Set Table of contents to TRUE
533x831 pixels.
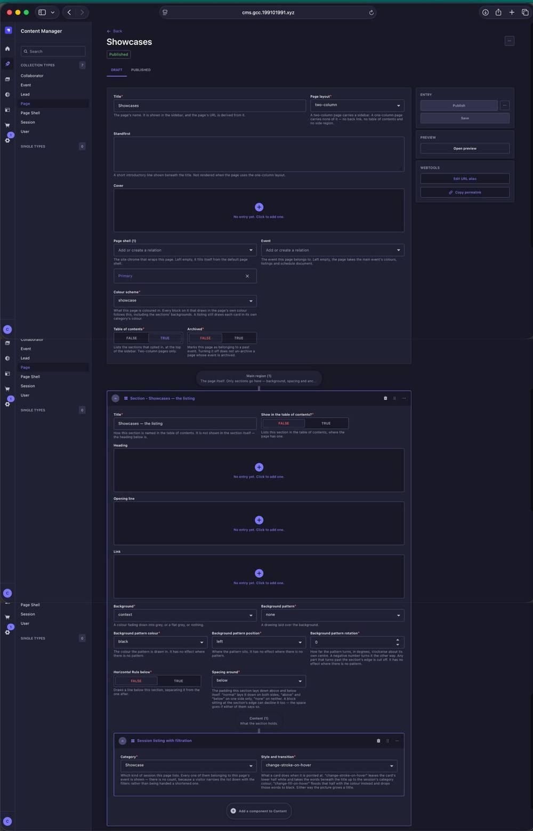[165, 338]
